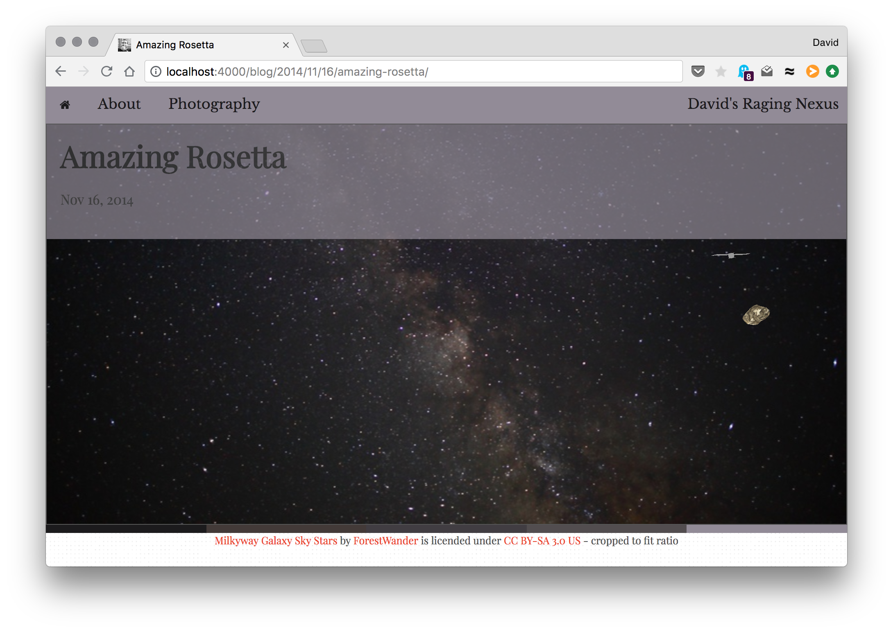Bookmark this page with the star icon
This screenshot has height=632, width=893.
pyautogui.click(x=721, y=72)
